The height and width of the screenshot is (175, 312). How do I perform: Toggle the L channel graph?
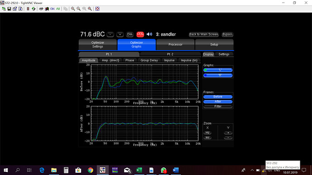[x=218, y=70]
